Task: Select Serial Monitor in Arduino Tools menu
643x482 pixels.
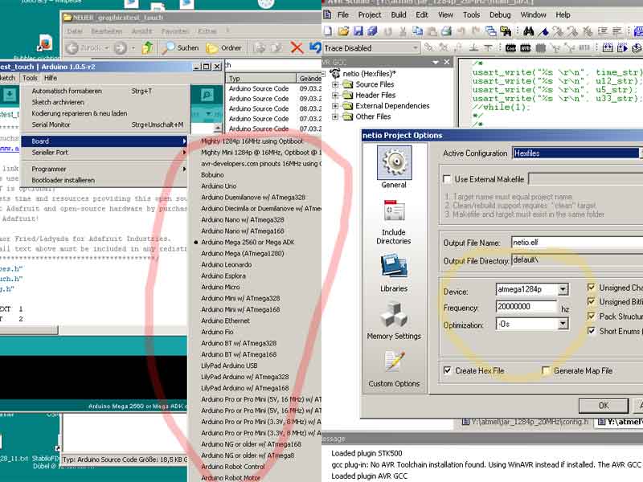Action: [x=108, y=125]
